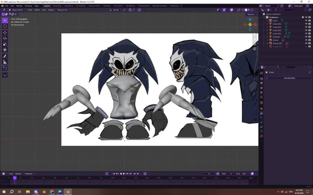Image resolution: width=313 pixels, height=195 pixels.
Task: Open the Render properties tab
Action: tap(261, 79)
